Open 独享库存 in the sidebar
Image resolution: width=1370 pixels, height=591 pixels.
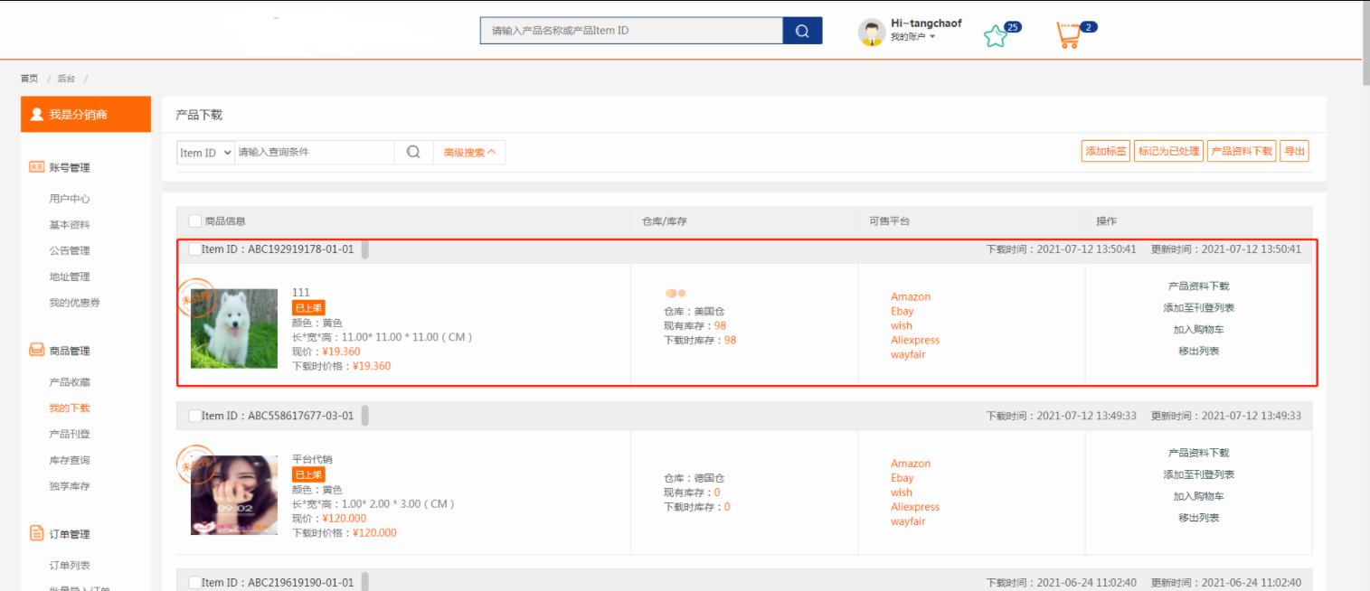pyautogui.click(x=70, y=486)
